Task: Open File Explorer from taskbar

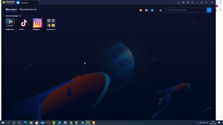Action: pos(31,123)
